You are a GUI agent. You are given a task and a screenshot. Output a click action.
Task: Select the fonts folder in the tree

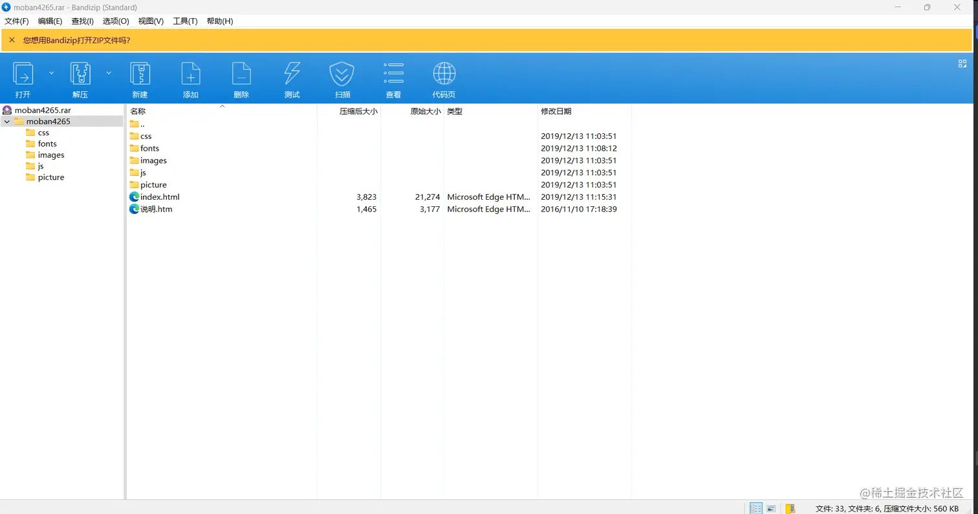pos(47,144)
